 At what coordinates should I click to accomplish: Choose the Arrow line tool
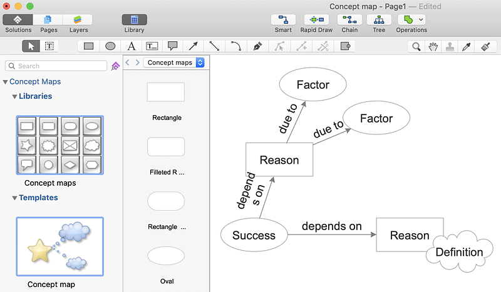click(x=194, y=46)
